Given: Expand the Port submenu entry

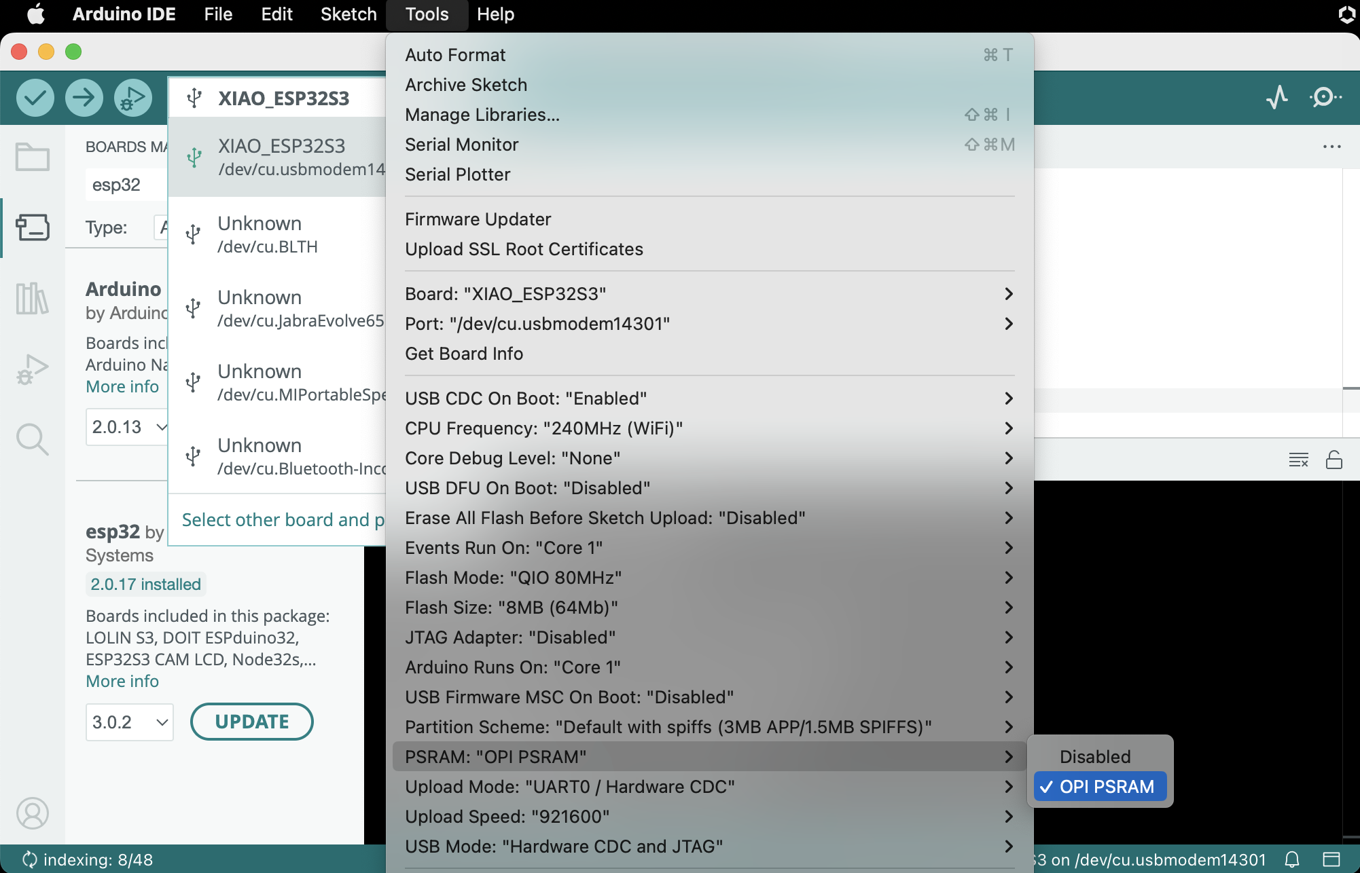Looking at the screenshot, I should point(710,324).
